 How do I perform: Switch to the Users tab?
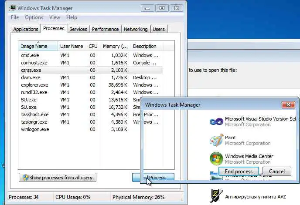[x=159, y=29]
